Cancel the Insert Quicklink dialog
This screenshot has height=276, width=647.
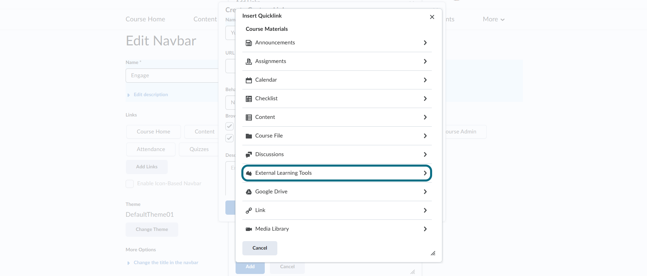point(260,248)
